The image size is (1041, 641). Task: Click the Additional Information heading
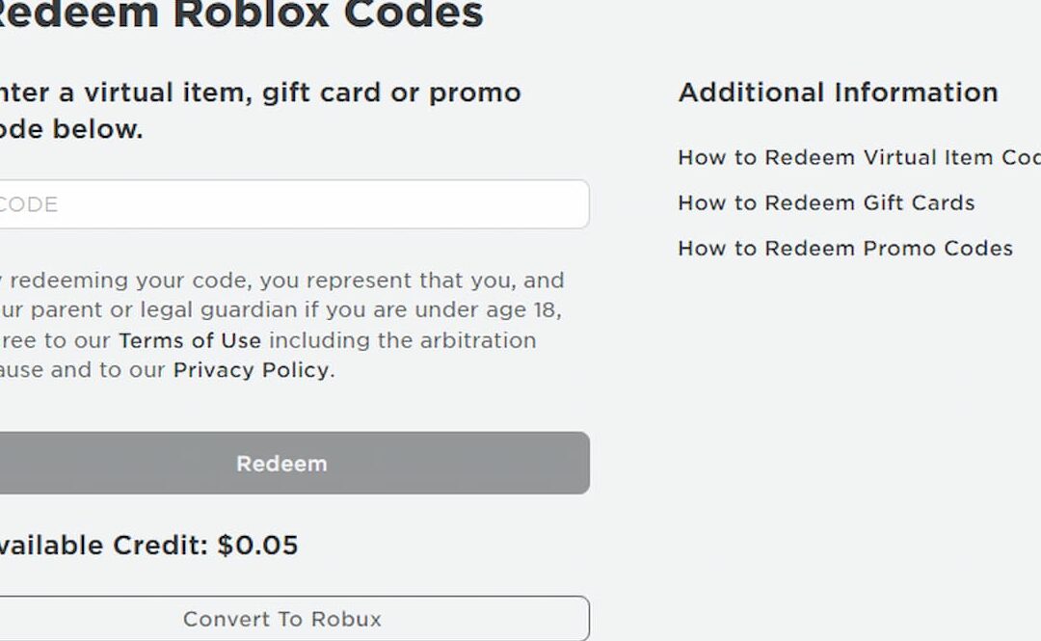838,92
